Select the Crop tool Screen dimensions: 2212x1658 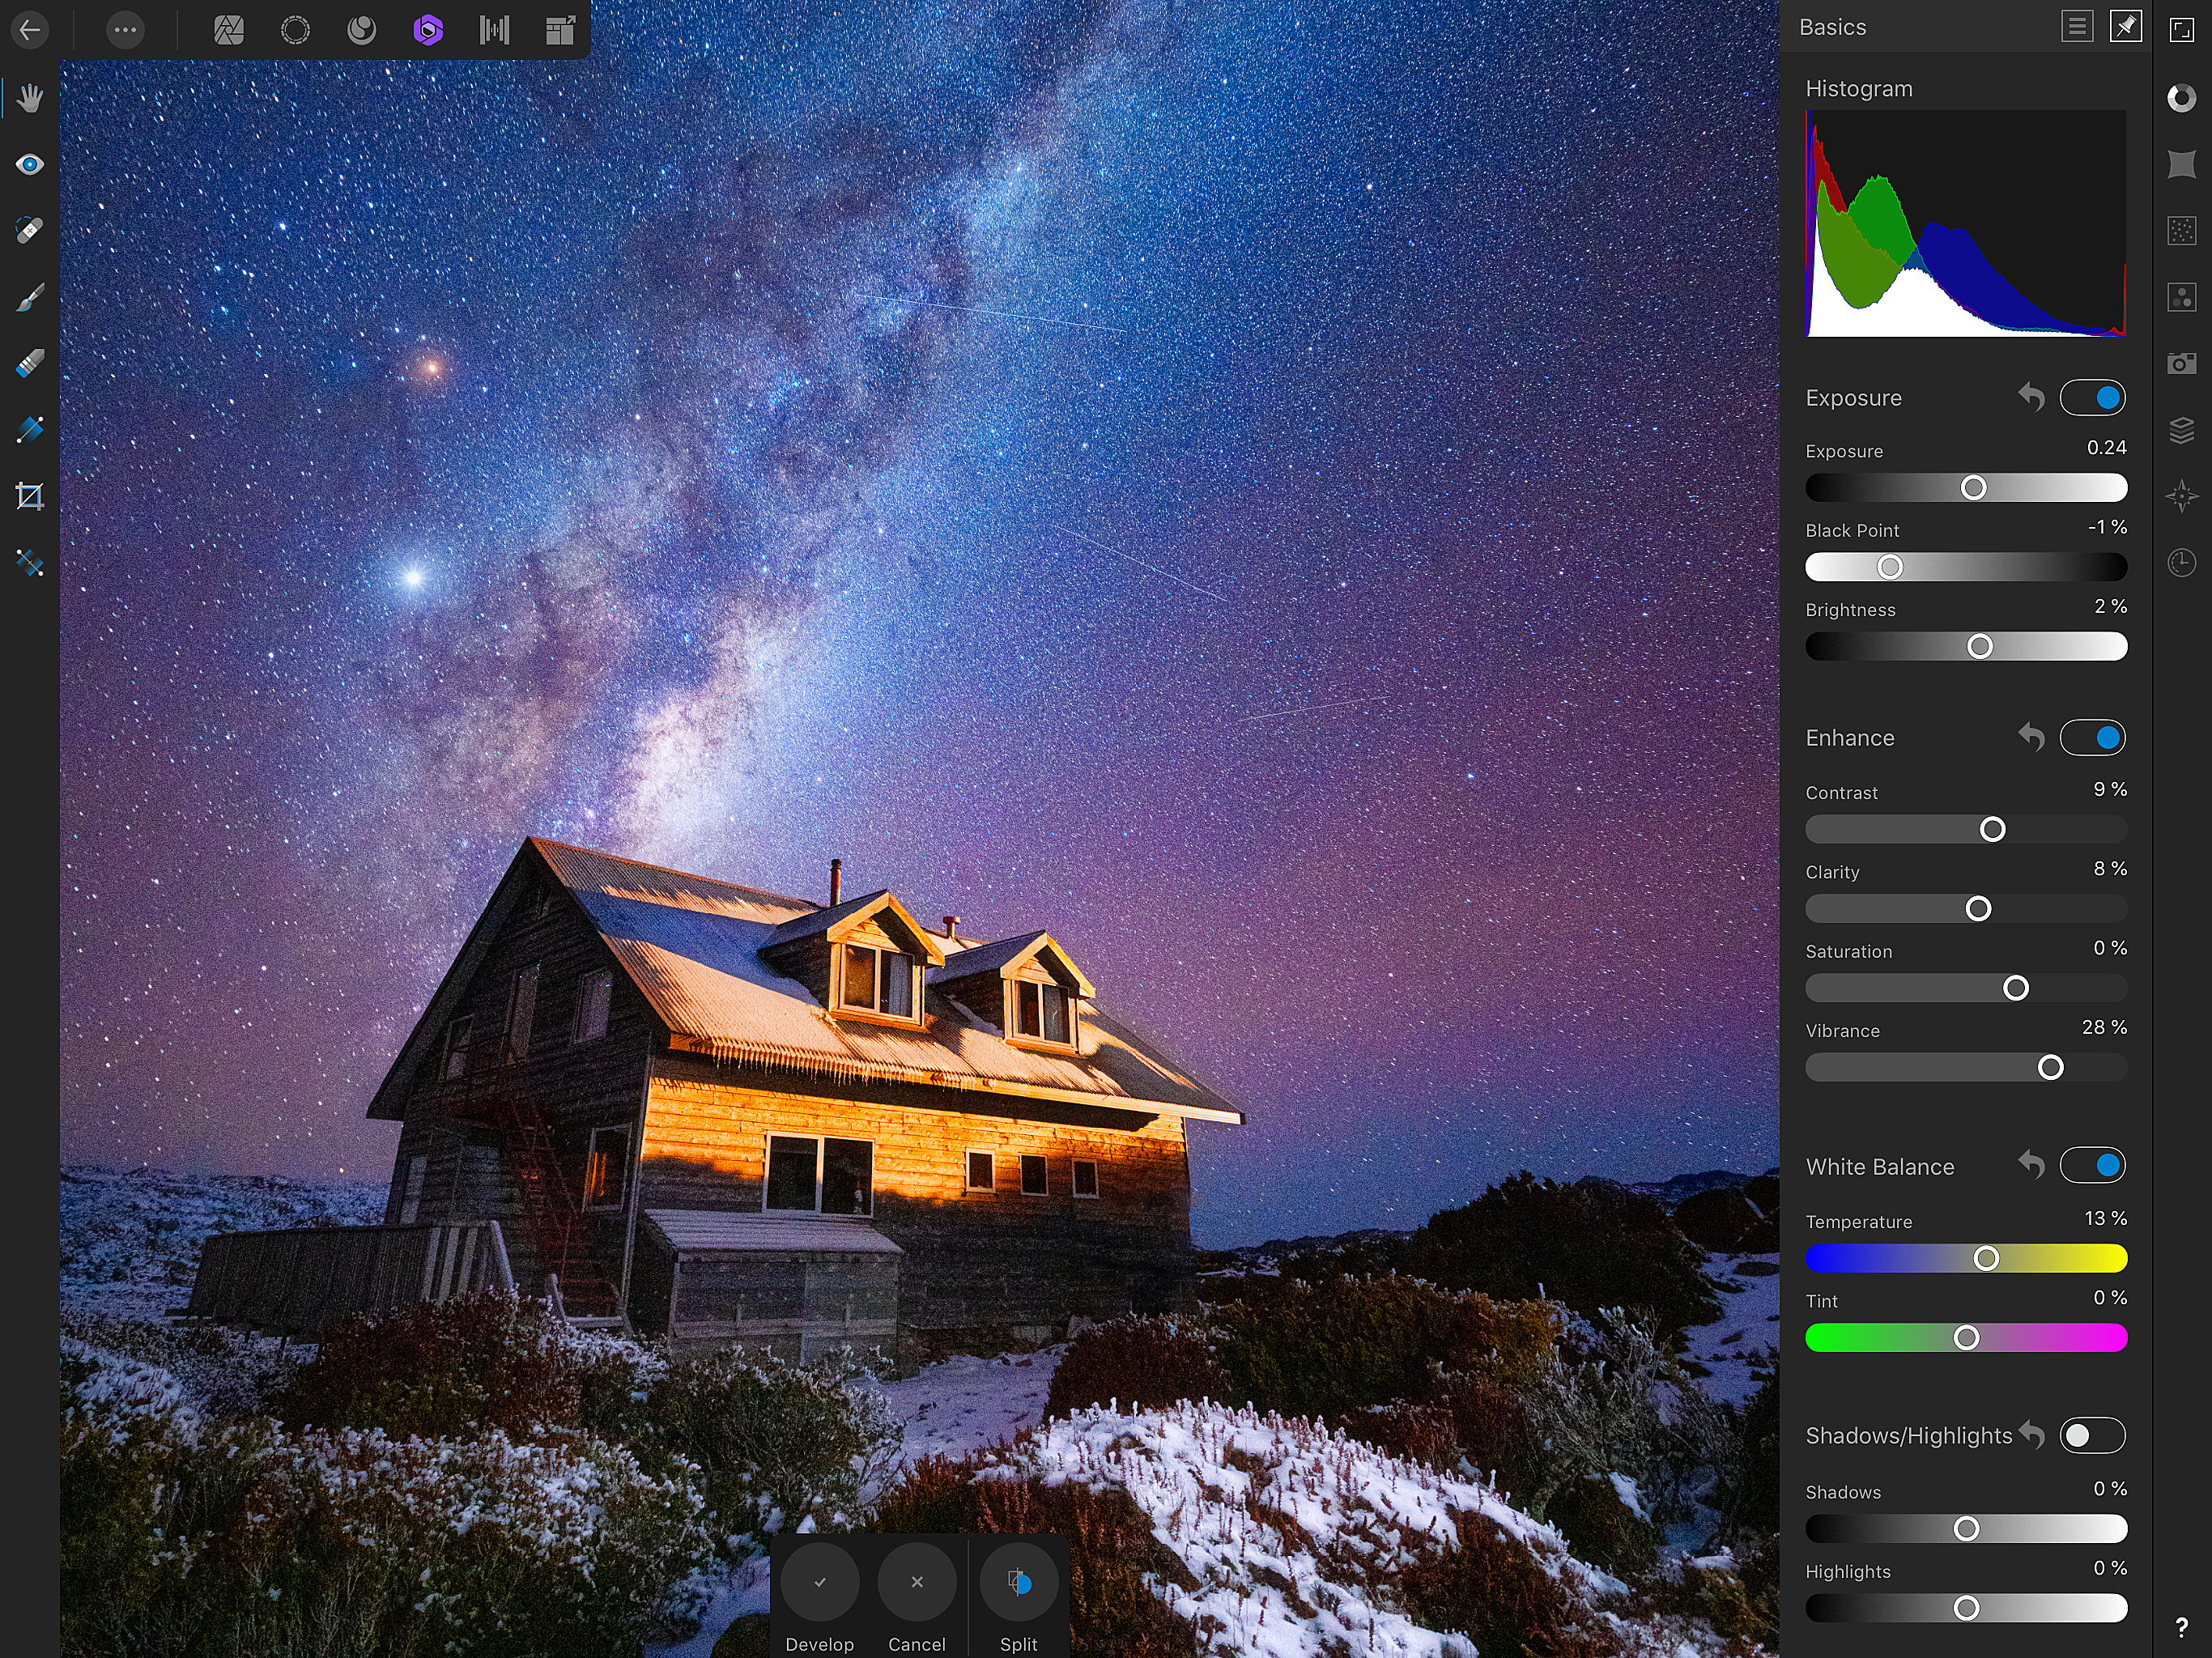[30, 496]
